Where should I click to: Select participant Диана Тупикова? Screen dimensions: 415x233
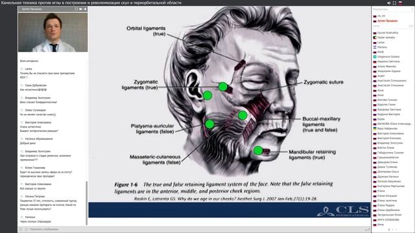pos(387,167)
